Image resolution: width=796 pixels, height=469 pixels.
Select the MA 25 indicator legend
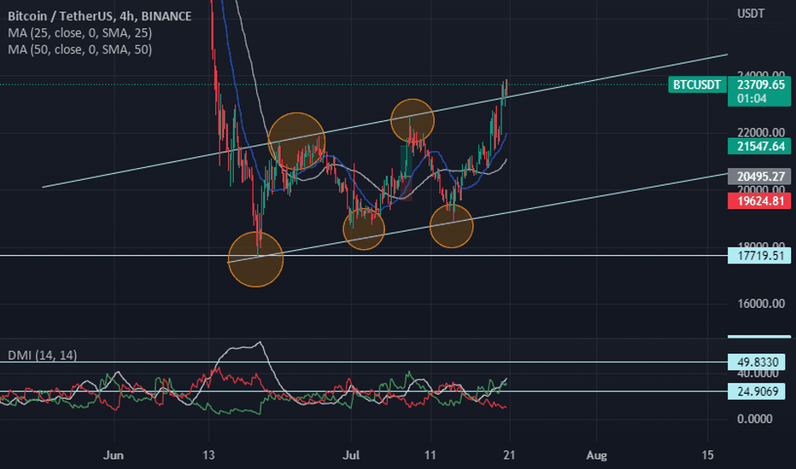coord(79,33)
